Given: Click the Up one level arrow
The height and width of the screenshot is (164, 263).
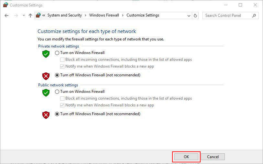Looking at the screenshot, I should [x=30, y=16].
